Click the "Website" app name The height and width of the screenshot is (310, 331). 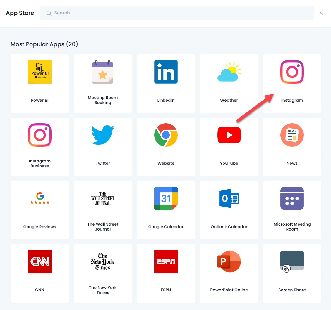tap(166, 163)
